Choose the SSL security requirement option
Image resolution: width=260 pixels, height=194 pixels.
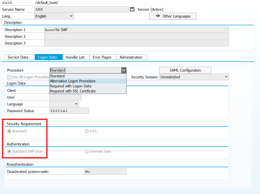[87, 131]
